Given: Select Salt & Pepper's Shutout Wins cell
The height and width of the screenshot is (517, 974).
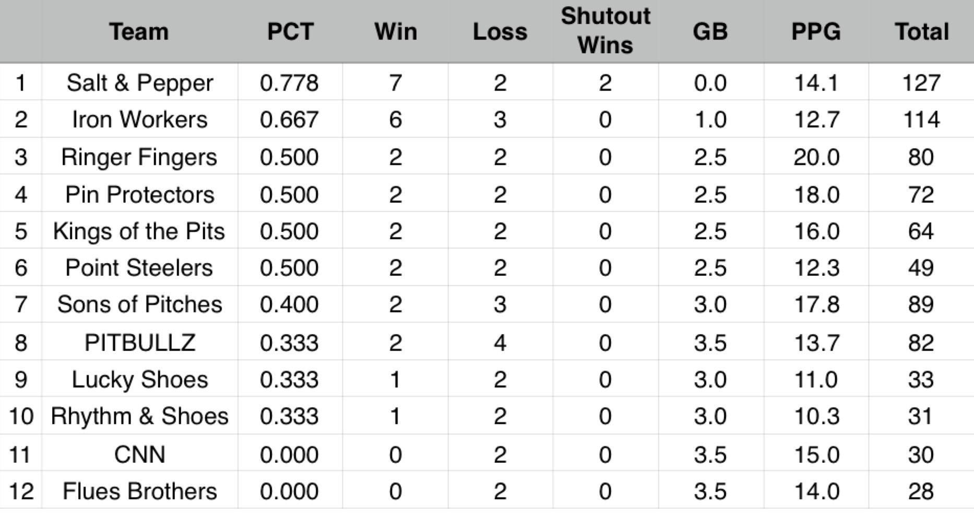Looking at the screenshot, I should pos(605,82).
